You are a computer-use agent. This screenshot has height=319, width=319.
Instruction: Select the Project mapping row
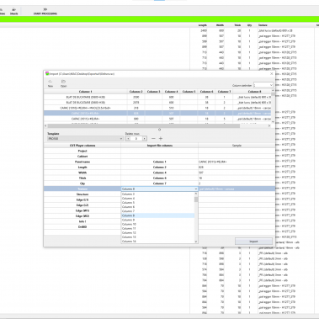click(159, 151)
